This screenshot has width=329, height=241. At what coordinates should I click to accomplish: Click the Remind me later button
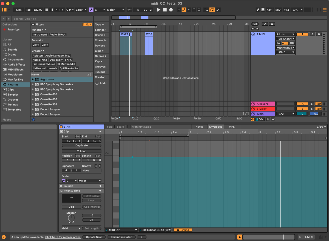tap(121, 237)
